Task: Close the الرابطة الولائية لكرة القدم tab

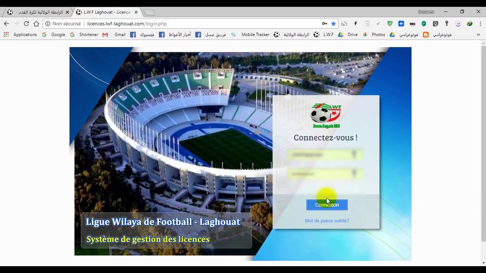Action: (x=67, y=12)
